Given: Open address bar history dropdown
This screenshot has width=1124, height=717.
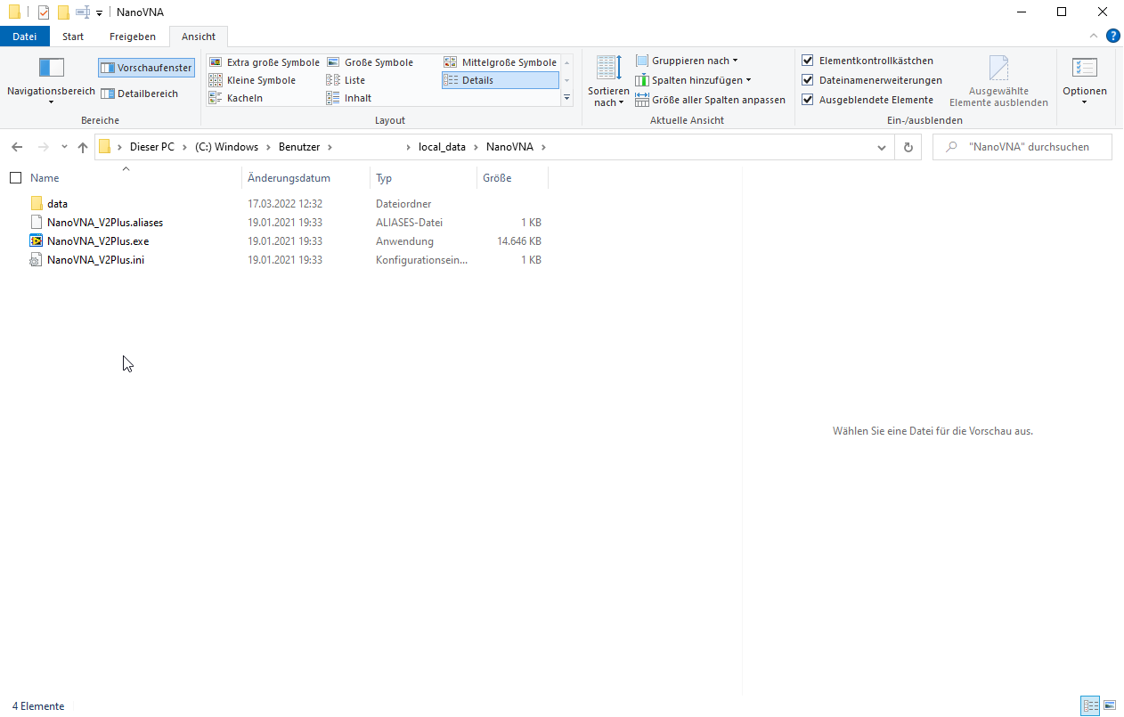Looking at the screenshot, I should [882, 147].
